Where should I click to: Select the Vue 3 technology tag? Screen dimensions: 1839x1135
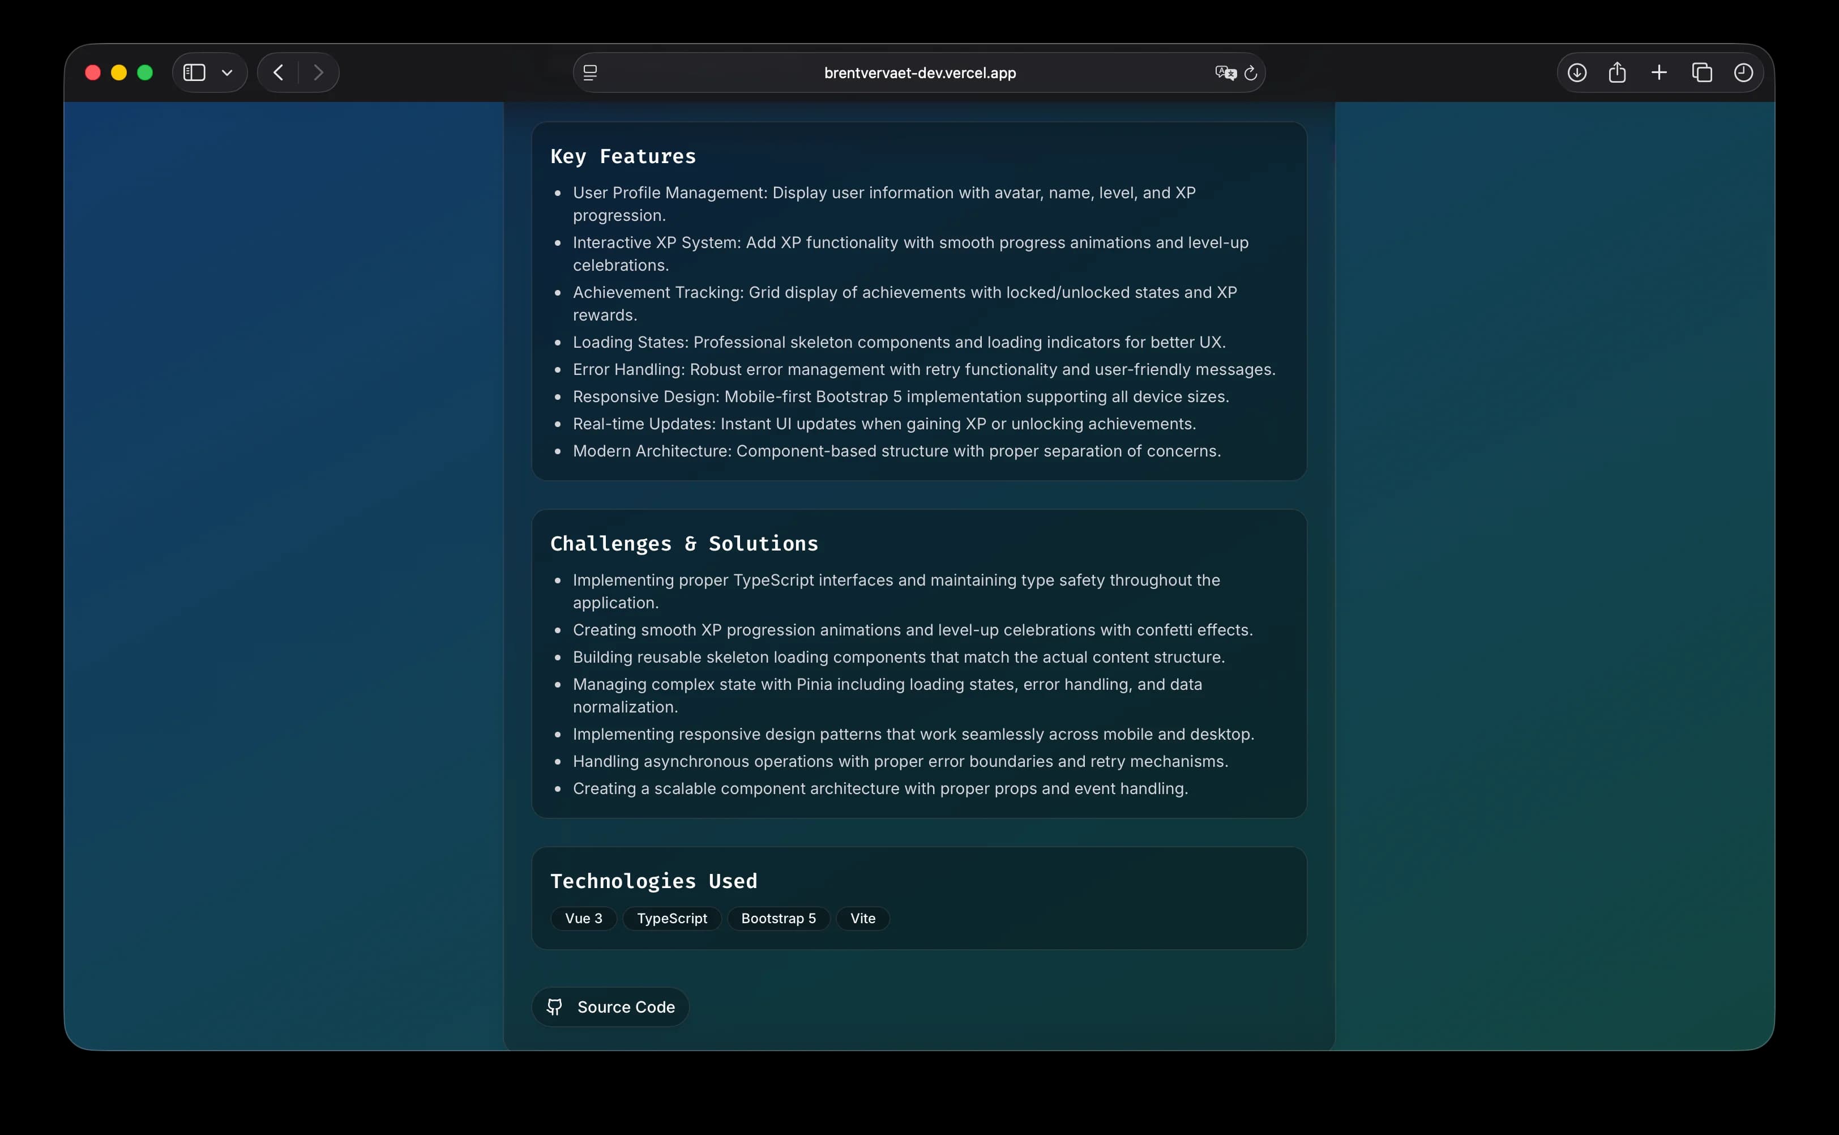pyautogui.click(x=583, y=918)
